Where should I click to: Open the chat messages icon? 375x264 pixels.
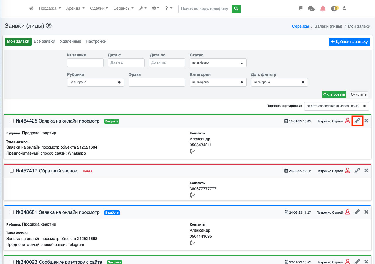click(311, 9)
